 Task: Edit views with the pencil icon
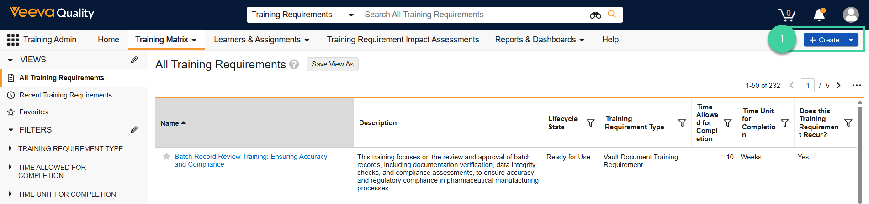pos(134,60)
